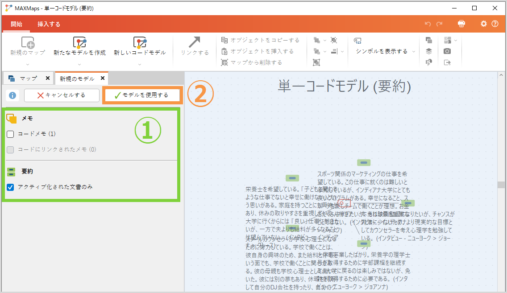The width and height of the screenshot is (507, 293).
Task: Open align objects dropdown arrow
Action: (x=342, y=52)
